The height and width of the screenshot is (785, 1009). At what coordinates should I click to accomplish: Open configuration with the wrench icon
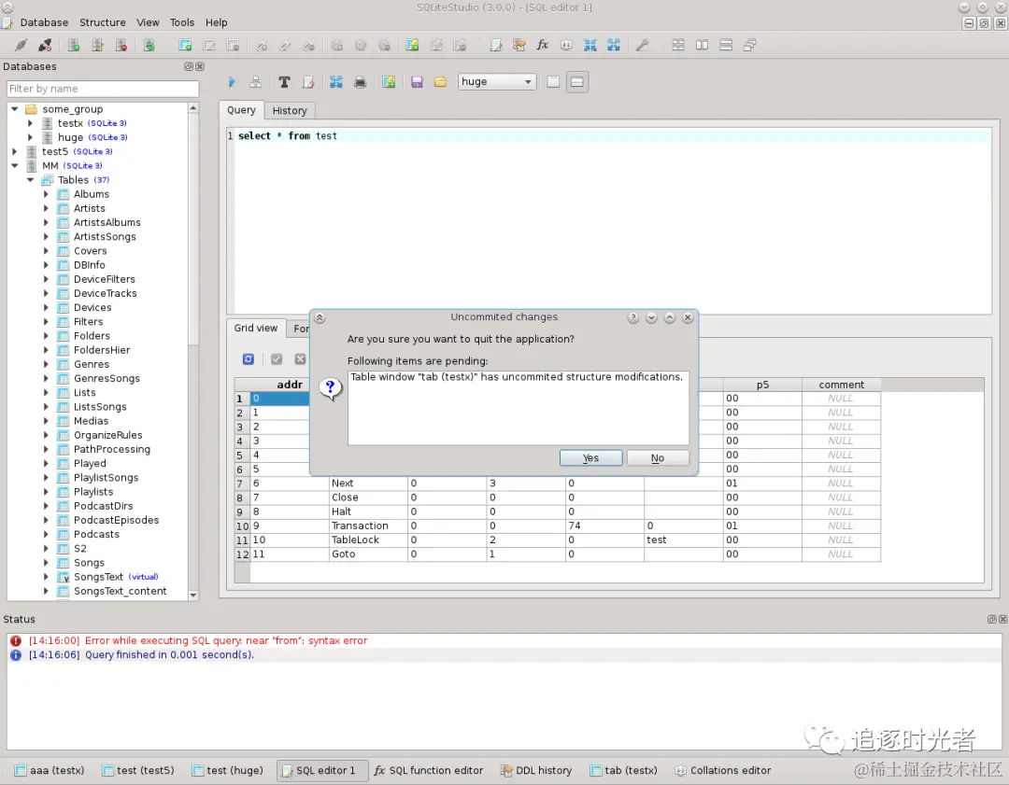(x=642, y=45)
